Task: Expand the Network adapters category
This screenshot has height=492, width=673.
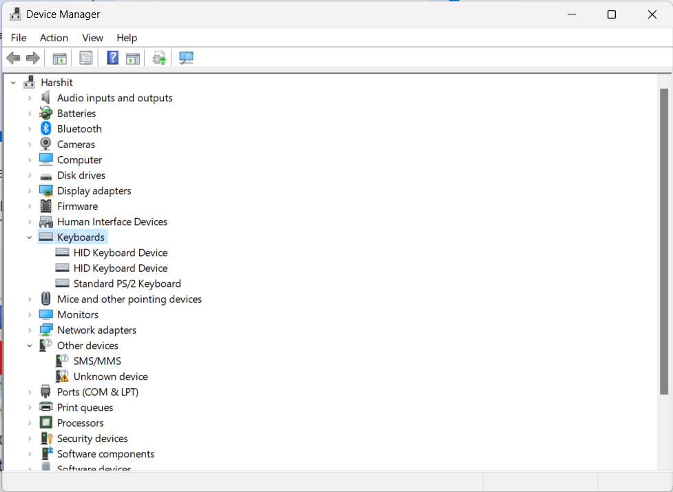Action: coord(30,330)
